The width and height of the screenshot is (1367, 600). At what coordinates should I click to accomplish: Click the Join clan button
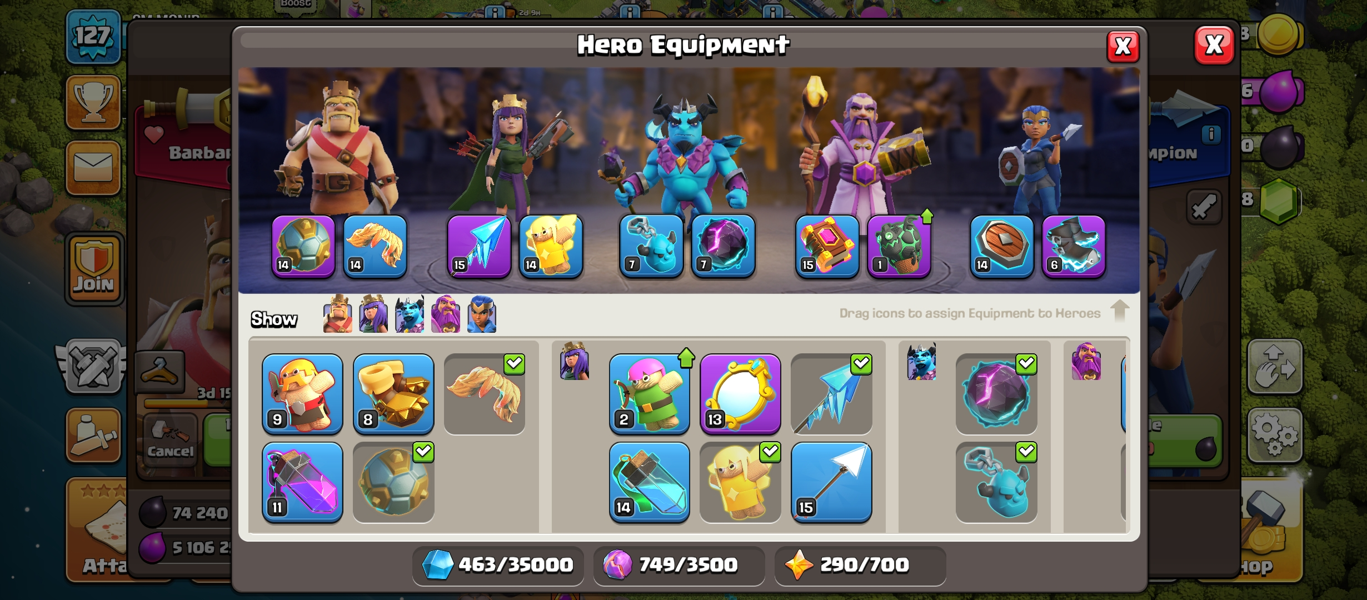coord(93,269)
